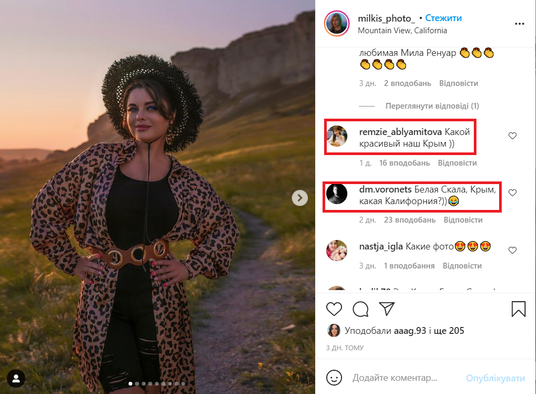The width and height of the screenshot is (536, 394).
Task: Open the three-dot more options menu
Action: point(519,24)
